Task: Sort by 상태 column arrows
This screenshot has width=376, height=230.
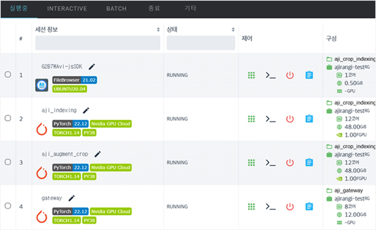Action: coord(233,29)
